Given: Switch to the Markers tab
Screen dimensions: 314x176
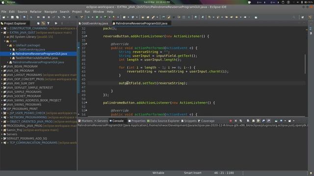Looking at the screenshot, I should point(85,121).
